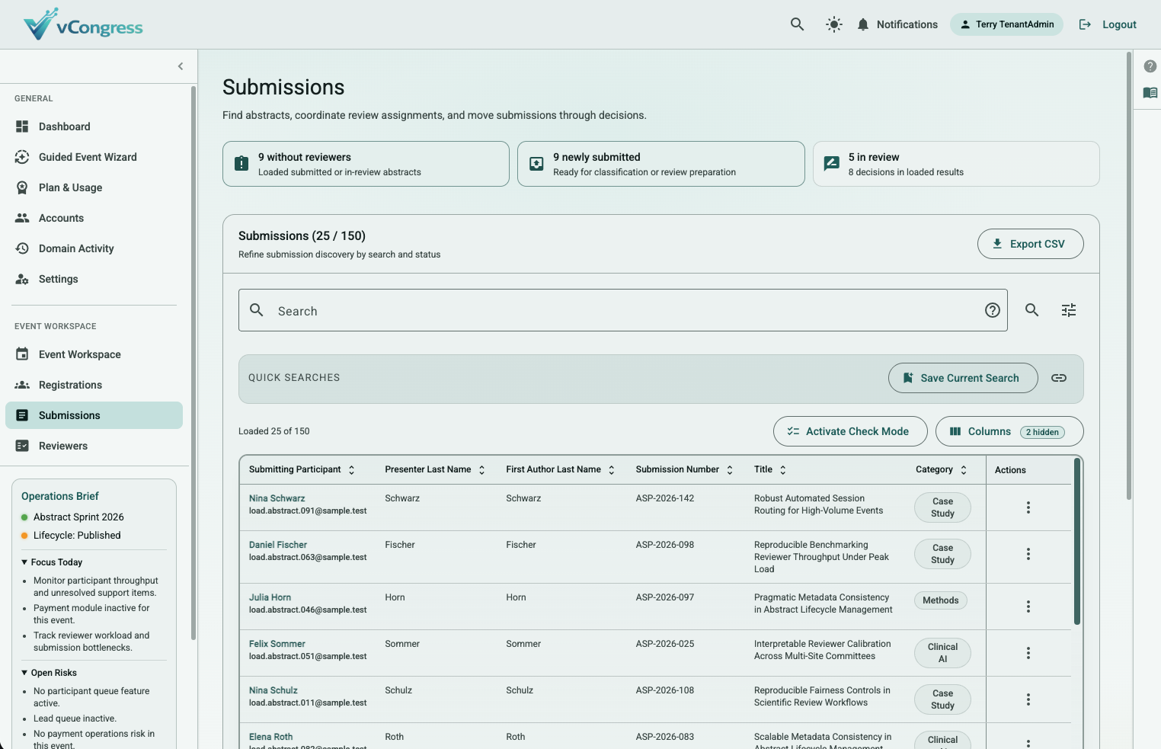Open Reviewers page
The height and width of the screenshot is (749, 1161).
94,446
